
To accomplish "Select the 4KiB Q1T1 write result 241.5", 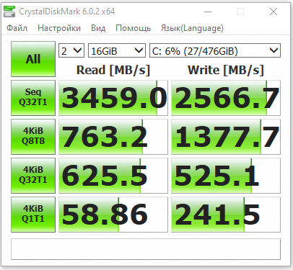I will [x=226, y=215].
